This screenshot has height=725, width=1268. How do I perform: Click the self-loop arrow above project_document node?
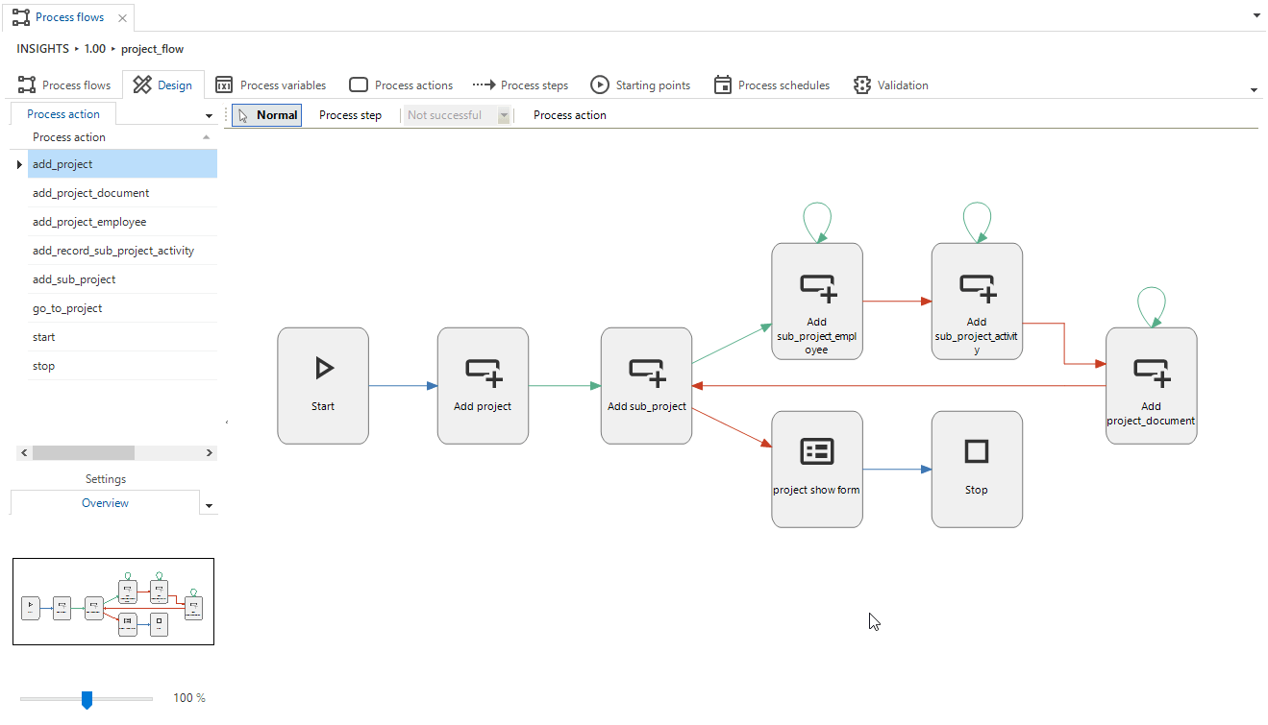pyautogui.click(x=1152, y=307)
